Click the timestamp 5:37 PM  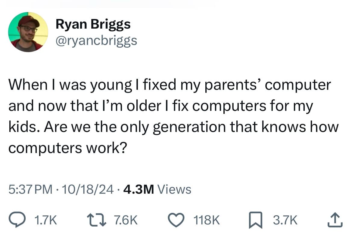point(29,189)
